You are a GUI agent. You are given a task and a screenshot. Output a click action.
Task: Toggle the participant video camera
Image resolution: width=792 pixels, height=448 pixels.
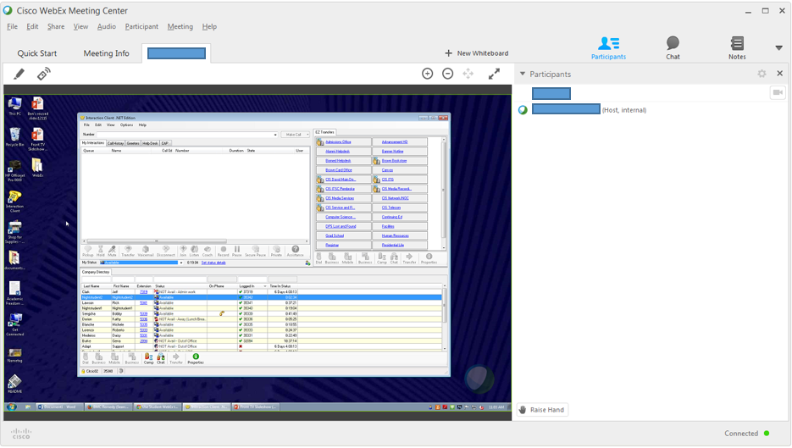[778, 92]
